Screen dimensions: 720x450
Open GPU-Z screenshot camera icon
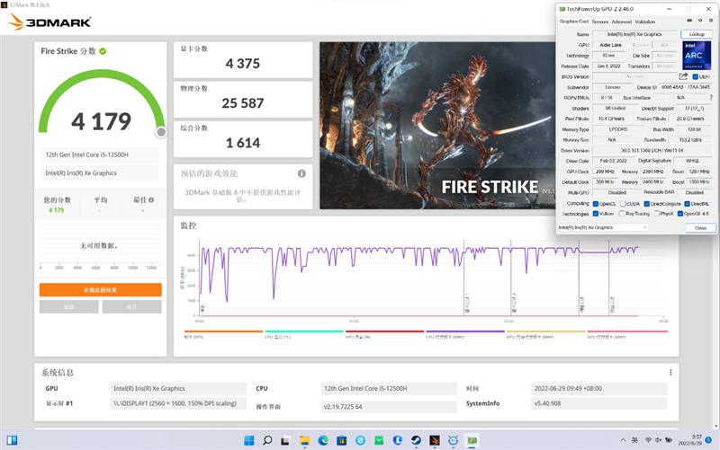688,21
